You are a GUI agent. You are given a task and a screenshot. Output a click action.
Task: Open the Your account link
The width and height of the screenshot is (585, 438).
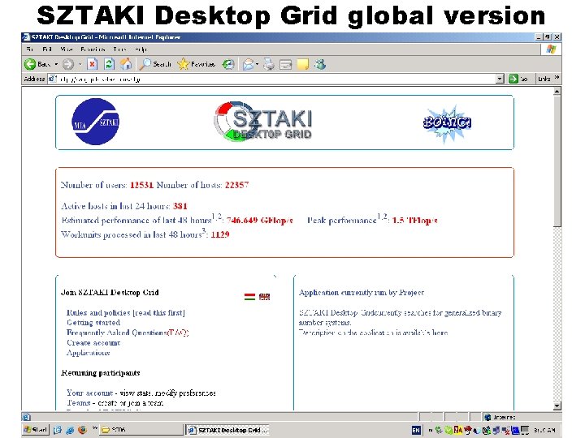click(x=89, y=393)
